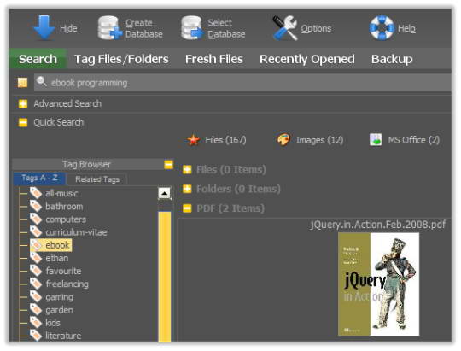Open the Tag Files/Folders tab
The image size is (461, 351).
coord(121,59)
